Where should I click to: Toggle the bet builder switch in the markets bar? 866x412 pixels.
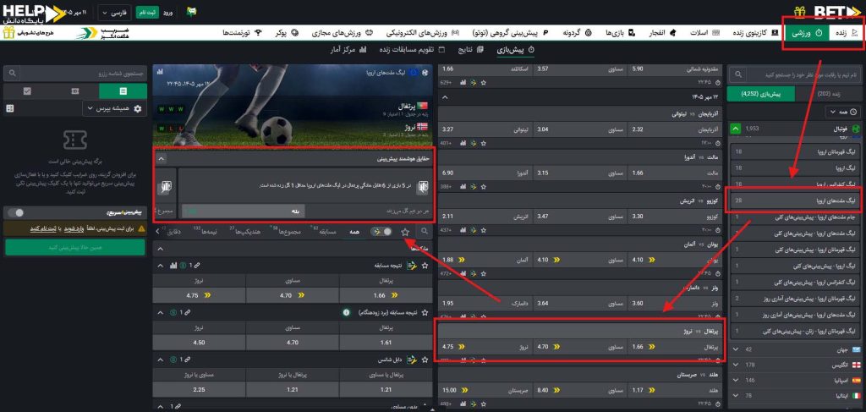381,232
